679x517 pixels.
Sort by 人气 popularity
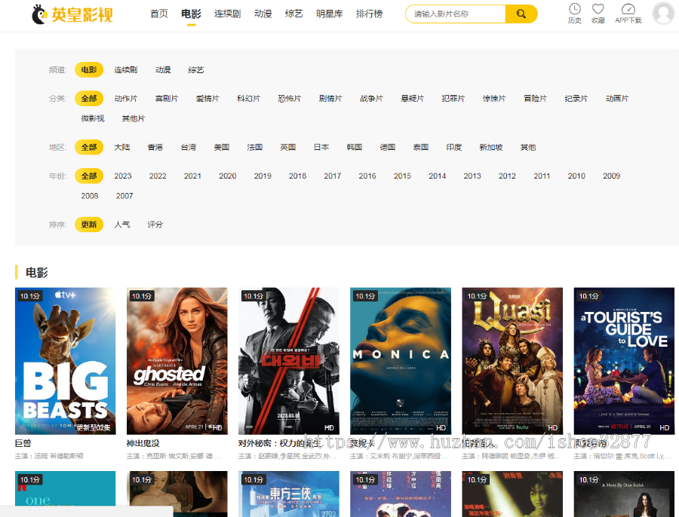point(122,224)
